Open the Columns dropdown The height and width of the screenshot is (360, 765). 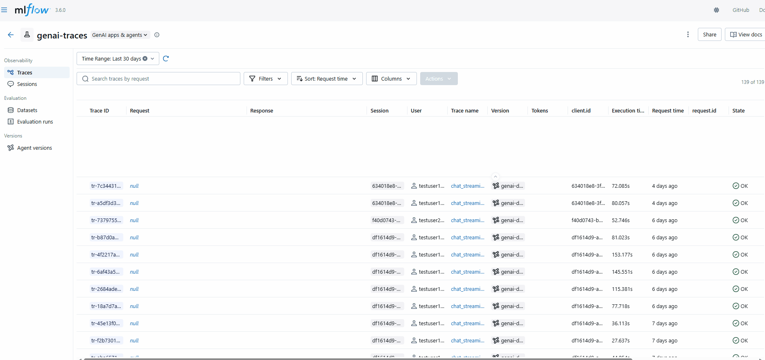coord(391,79)
